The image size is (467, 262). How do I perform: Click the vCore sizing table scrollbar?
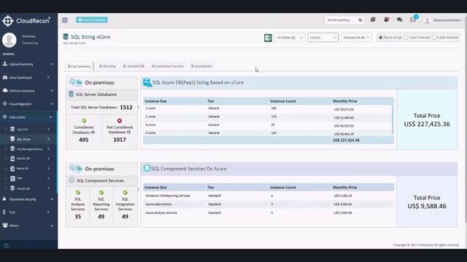click(393, 119)
